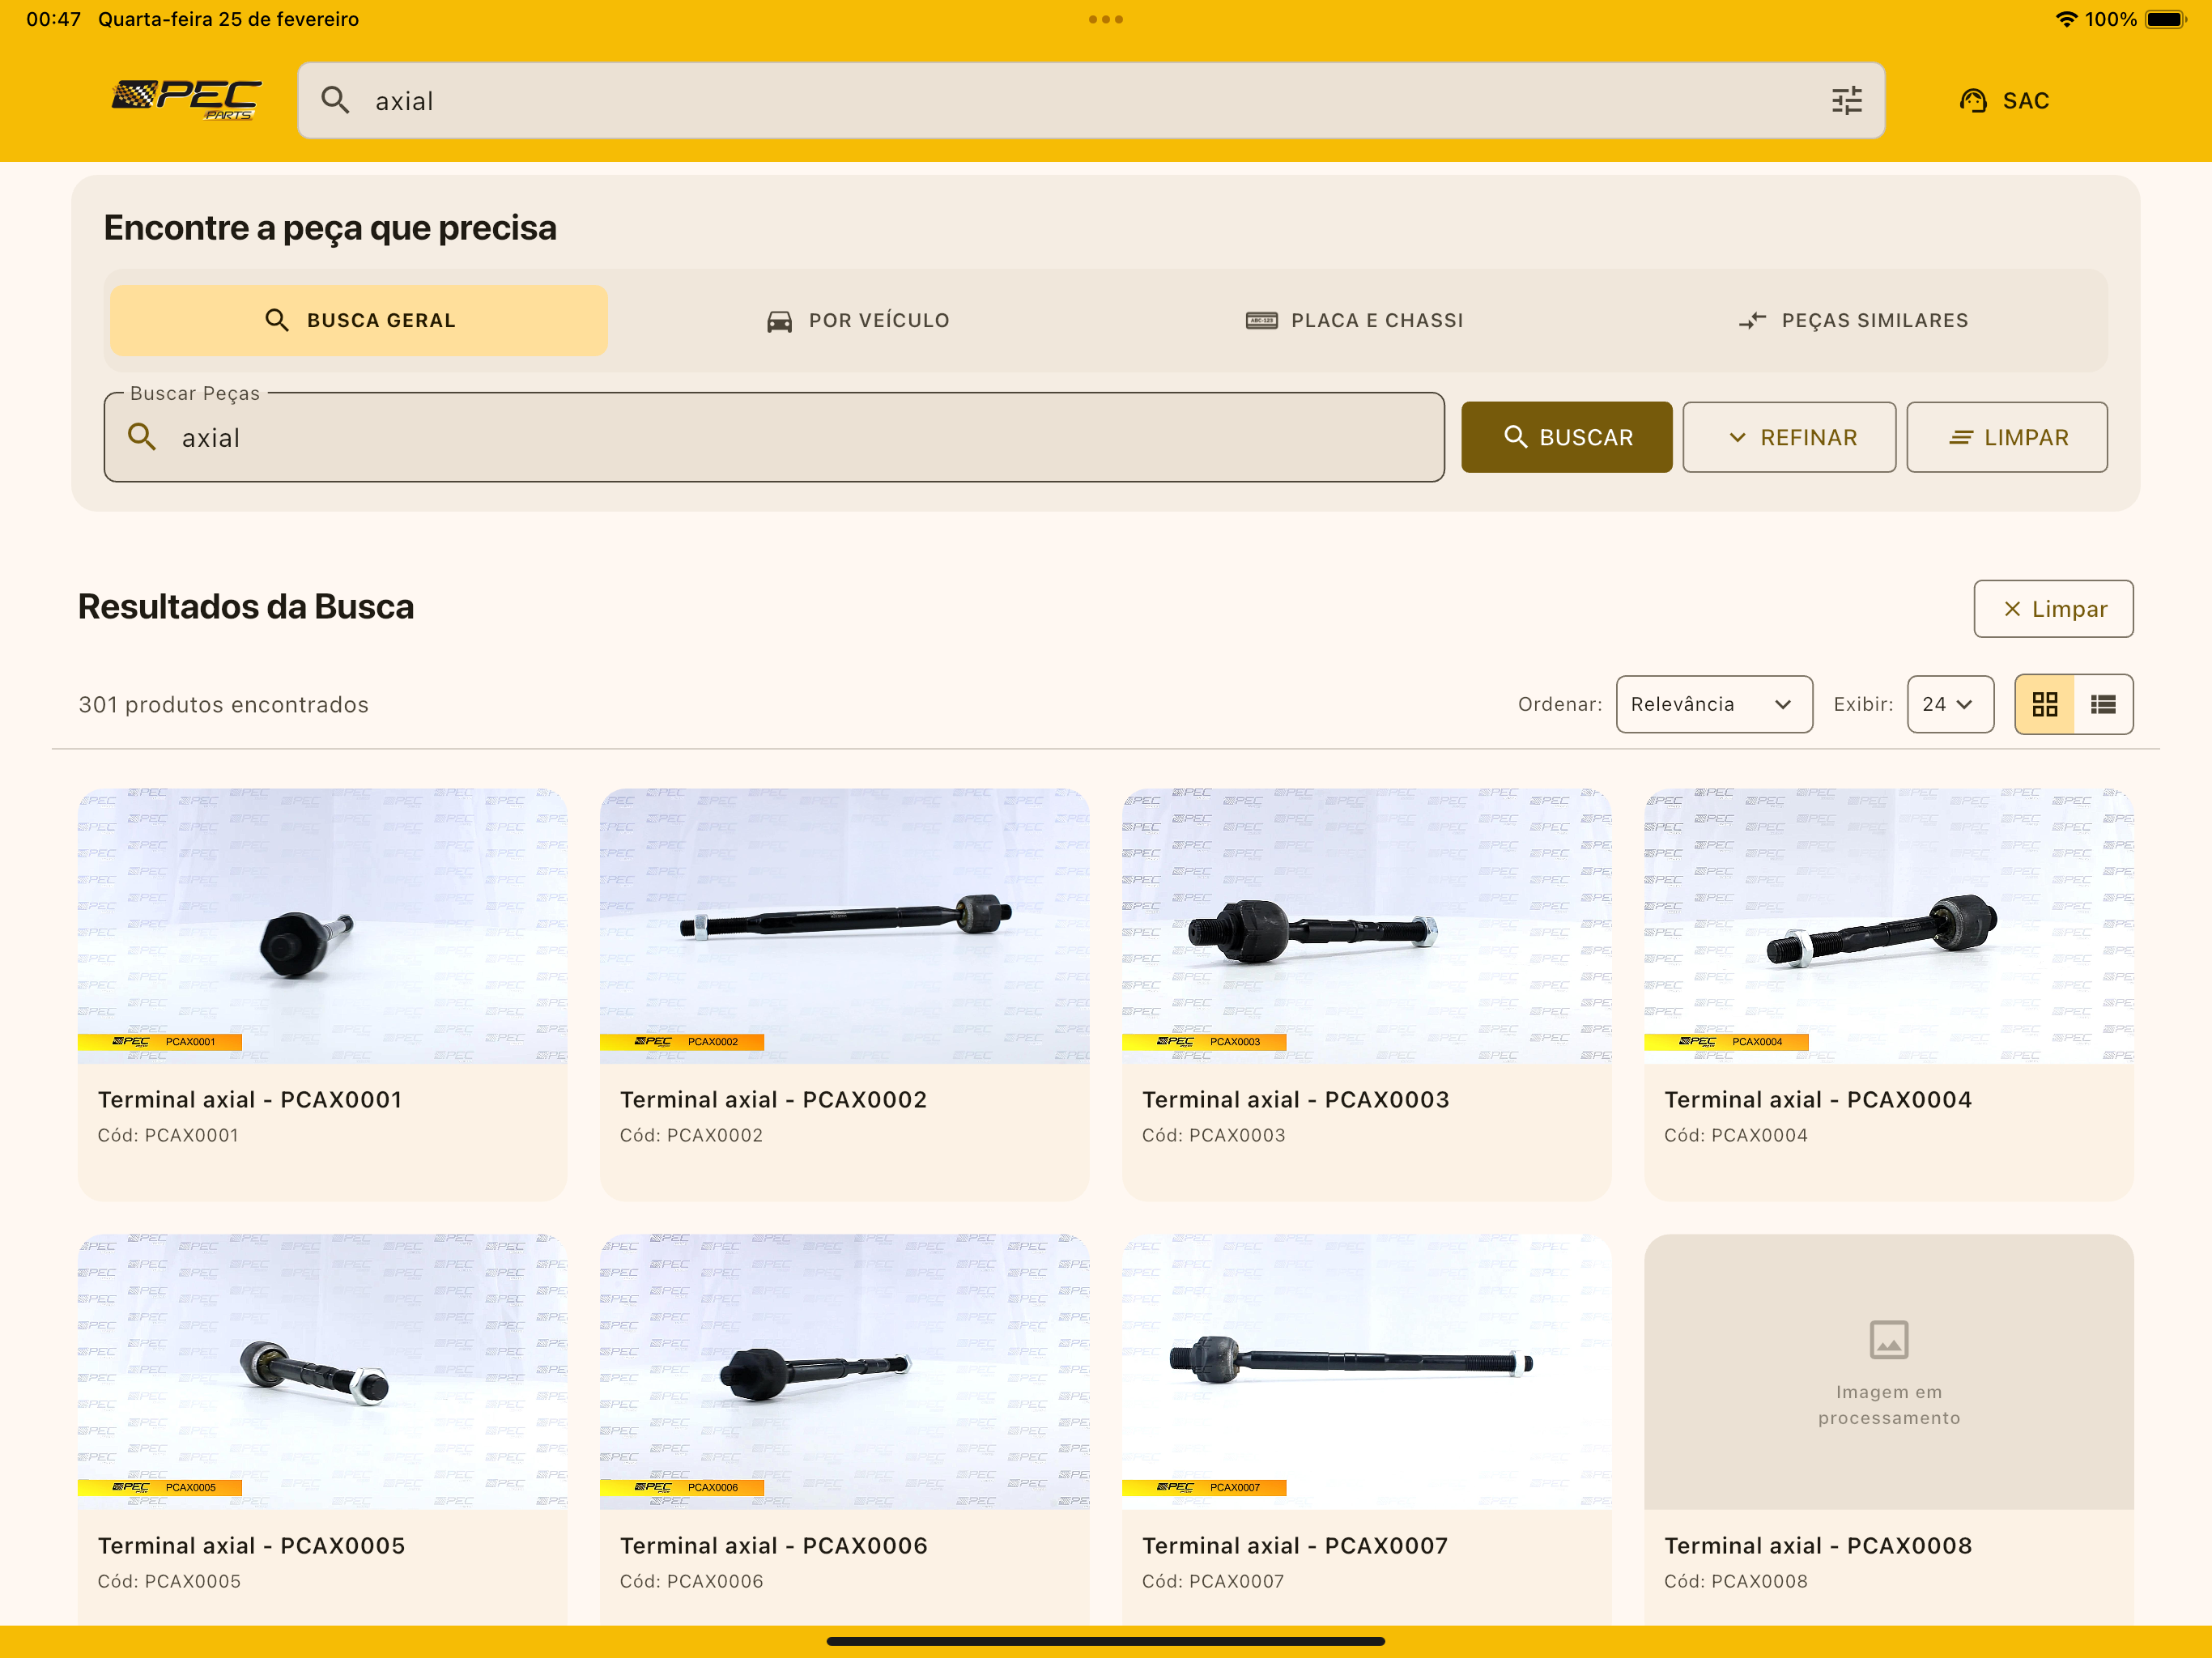Open the Relevância sort dropdown

tap(1714, 704)
